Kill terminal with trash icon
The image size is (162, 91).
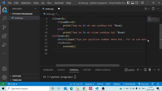[x=150, y=70]
